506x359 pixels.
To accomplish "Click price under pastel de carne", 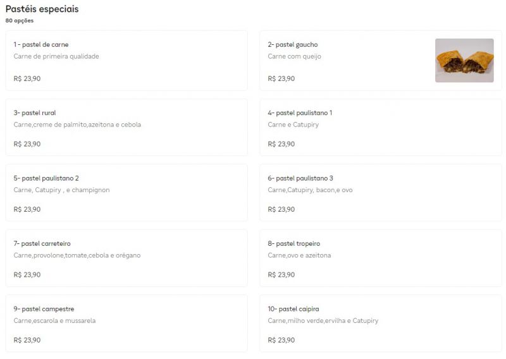I will point(27,78).
